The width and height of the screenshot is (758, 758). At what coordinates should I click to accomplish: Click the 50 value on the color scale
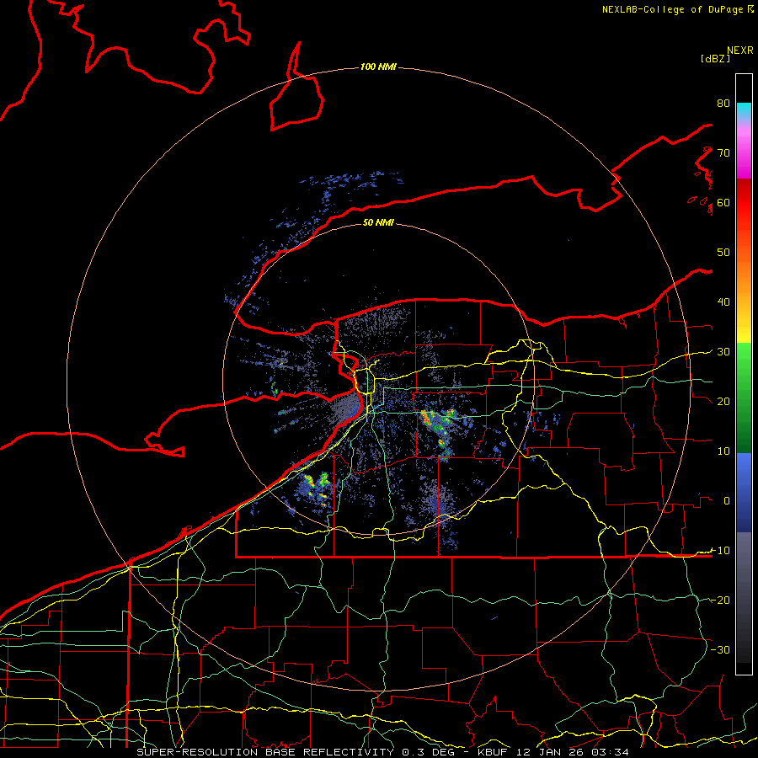[723, 253]
